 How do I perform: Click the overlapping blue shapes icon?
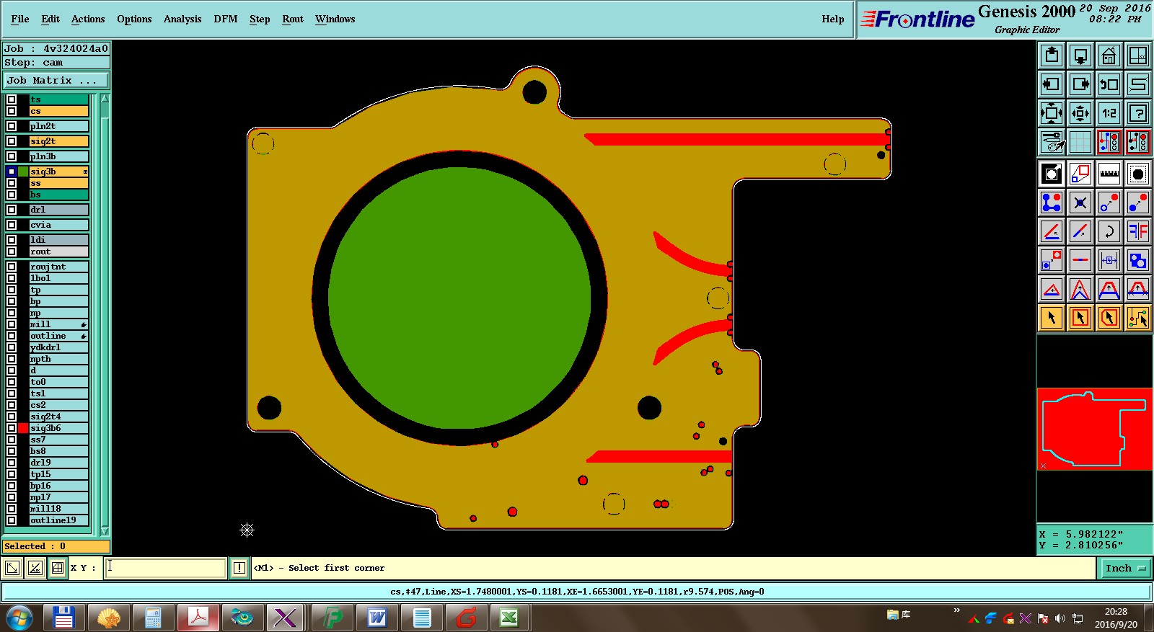coord(1138,260)
